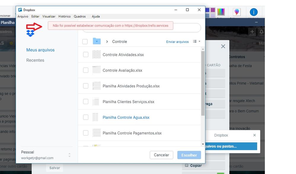Pick the purple color swatch in Paint
The image size is (296, 174).
[213, 10]
